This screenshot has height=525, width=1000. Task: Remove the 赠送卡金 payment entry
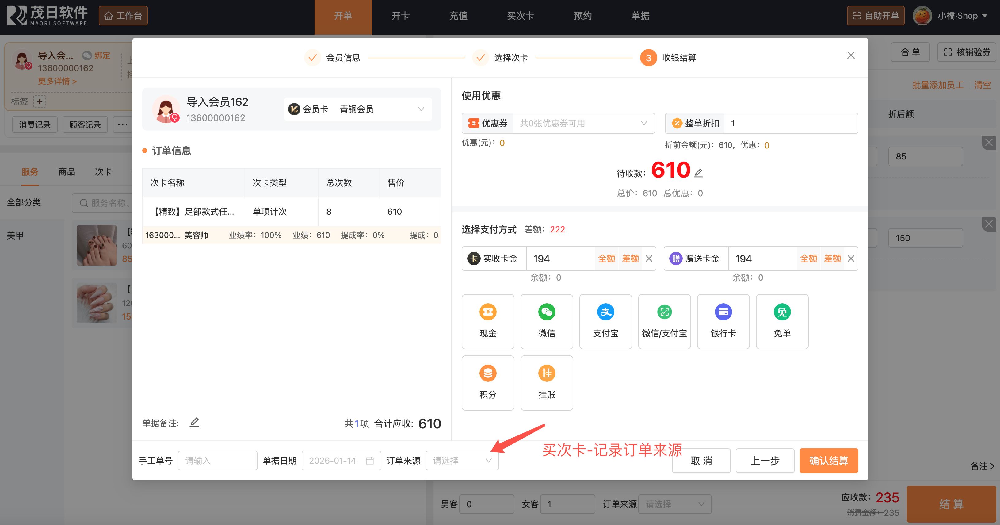850,259
